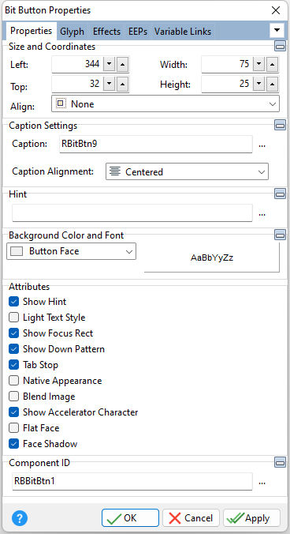Open the Component ID ellipsis button

click(262, 482)
